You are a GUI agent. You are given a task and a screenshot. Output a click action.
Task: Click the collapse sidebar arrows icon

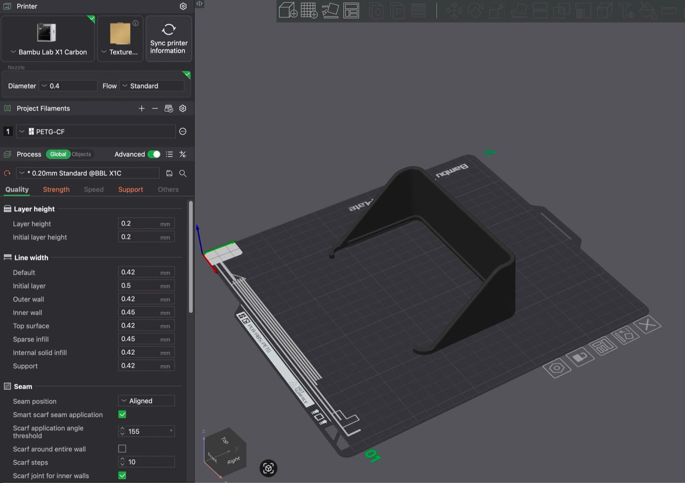200,3
